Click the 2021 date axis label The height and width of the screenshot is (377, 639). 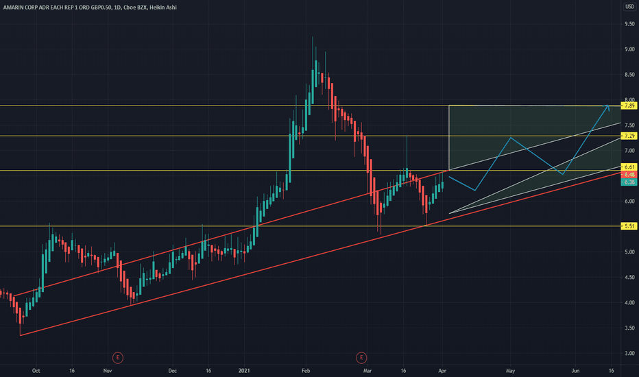(x=244, y=371)
